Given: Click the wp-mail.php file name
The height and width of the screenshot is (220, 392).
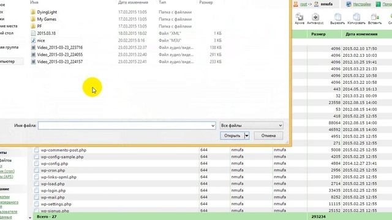Looking at the screenshot, I should (x=53, y=197).
